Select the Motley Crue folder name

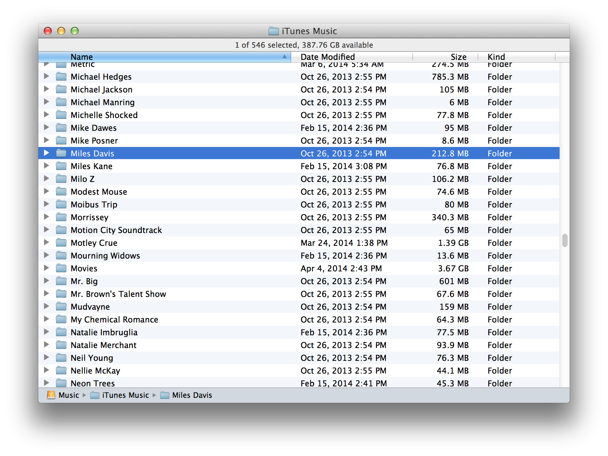point(94,243)
